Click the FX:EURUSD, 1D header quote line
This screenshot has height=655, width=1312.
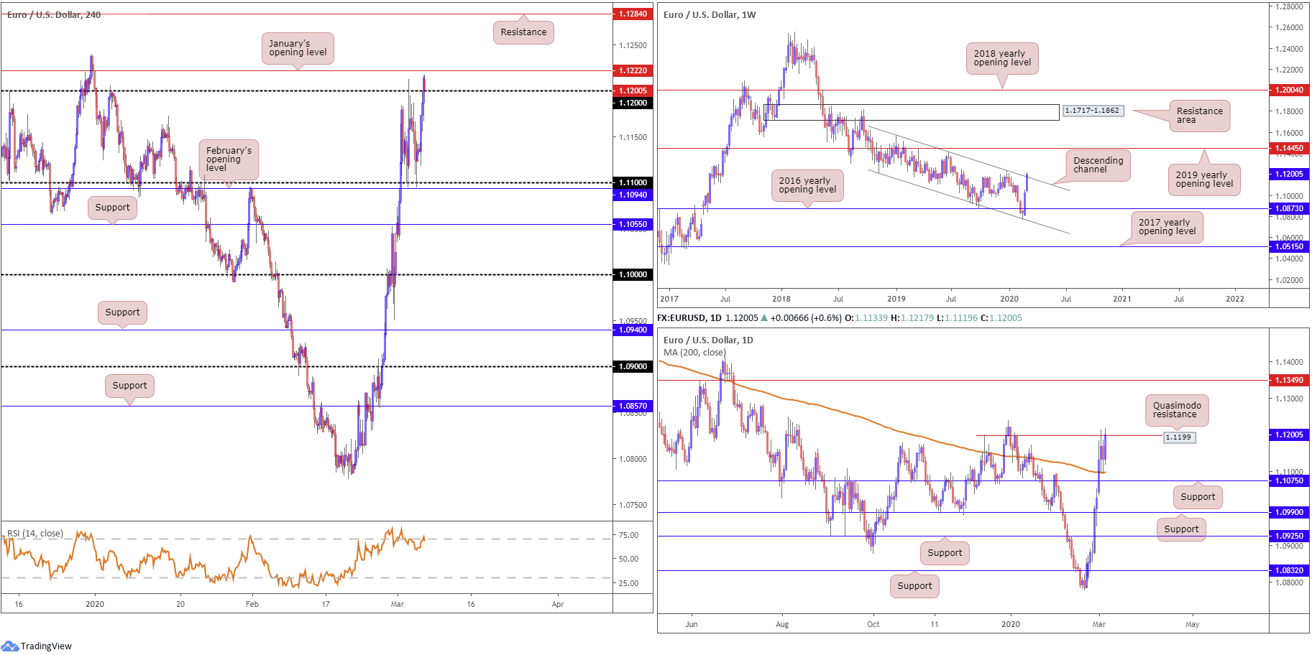click(x=840, y=317)
